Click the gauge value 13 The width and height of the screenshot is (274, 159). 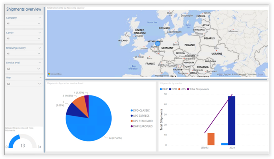(23, 146)
